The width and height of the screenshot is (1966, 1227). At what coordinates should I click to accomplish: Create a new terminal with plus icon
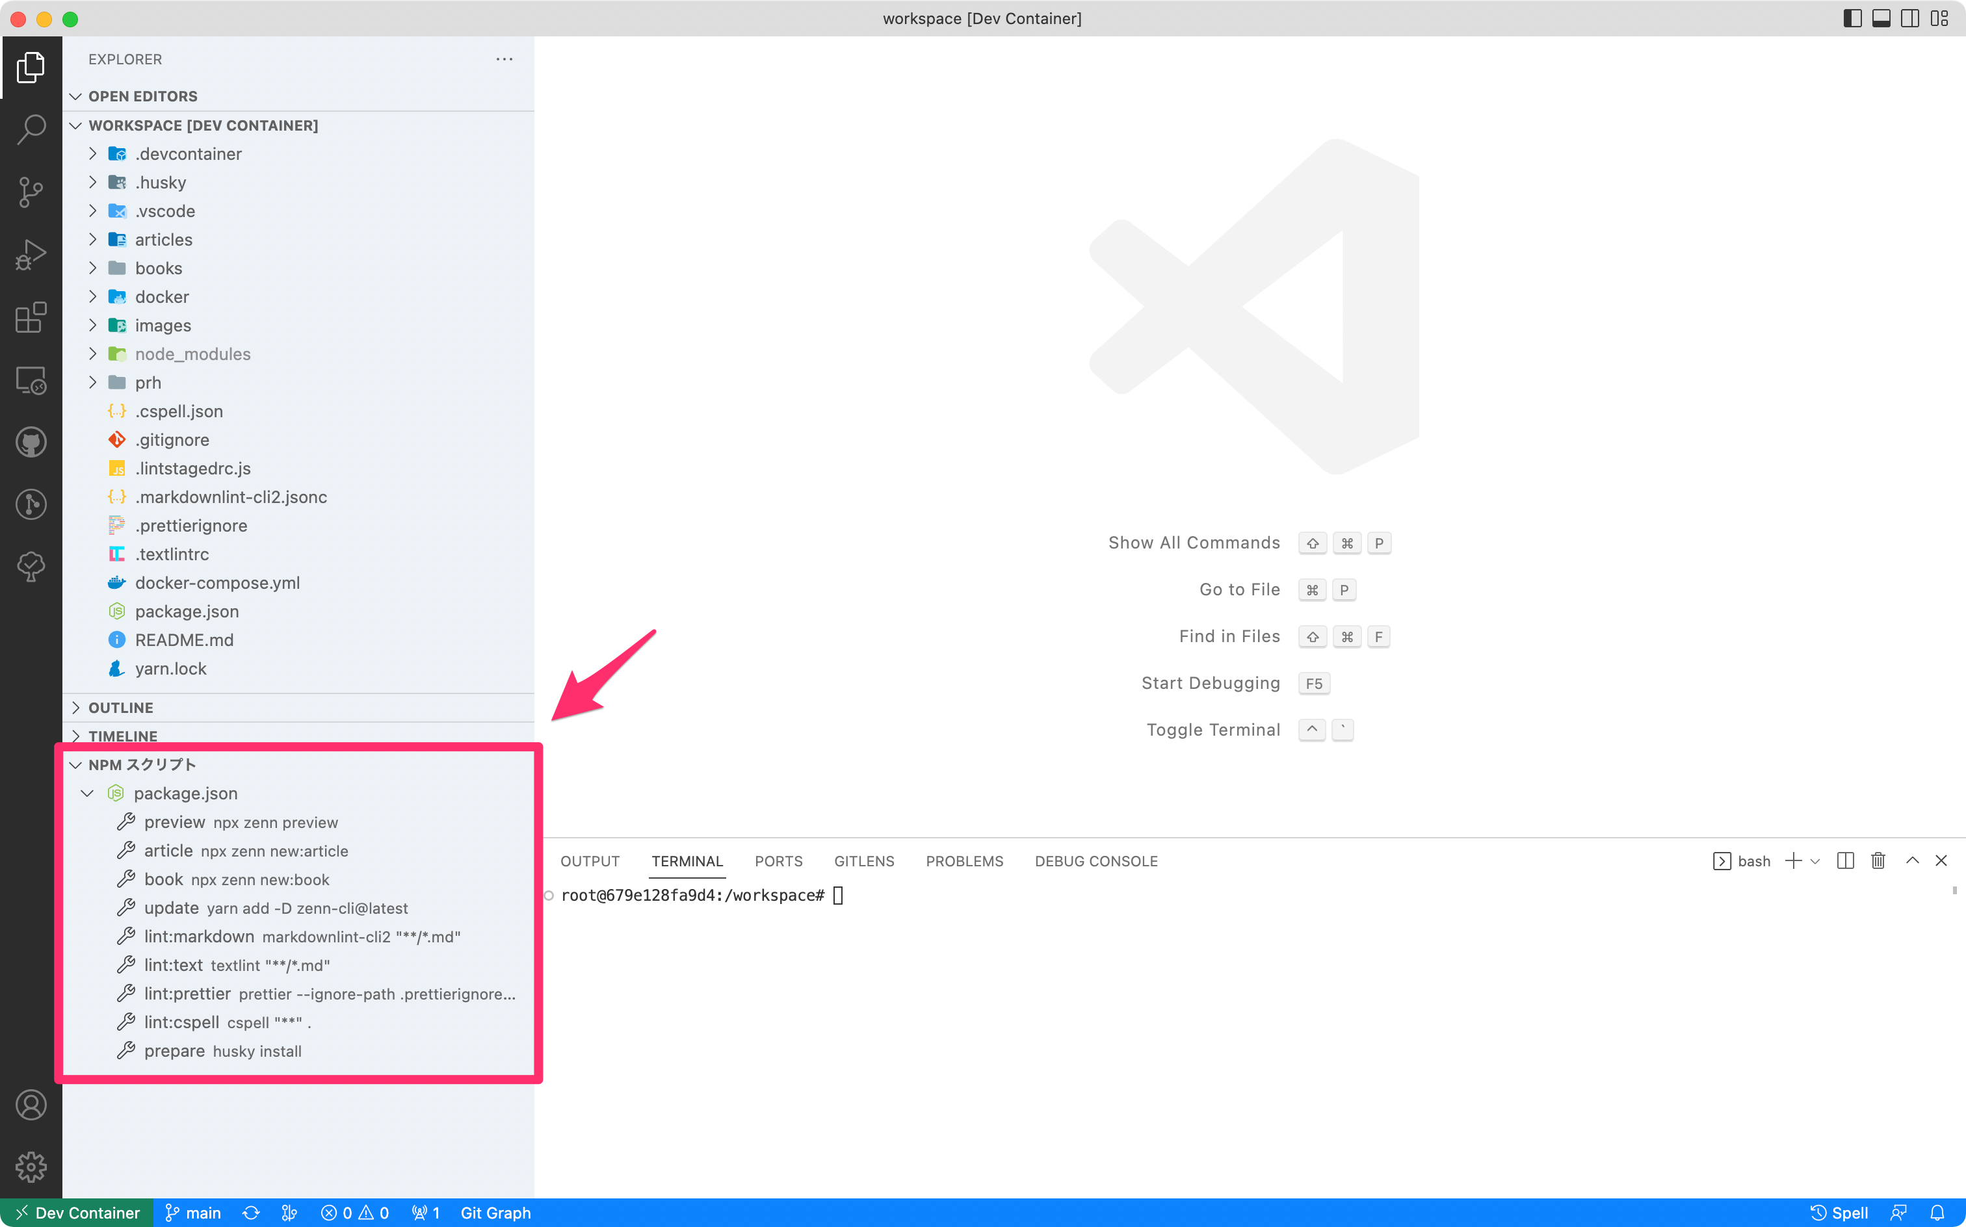[1793, 860]
